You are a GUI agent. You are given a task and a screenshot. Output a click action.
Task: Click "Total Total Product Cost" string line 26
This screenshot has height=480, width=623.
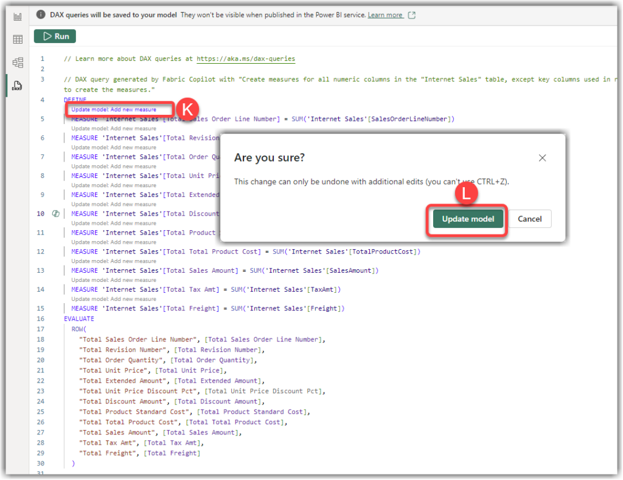click(x=128, y=422)
